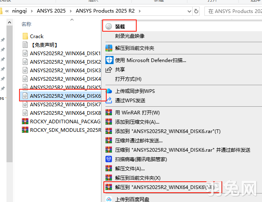Open the Crack folder

click(x=37, y=36)
